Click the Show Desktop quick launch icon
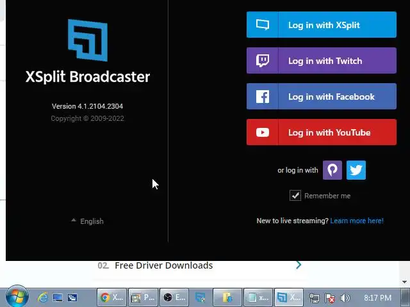Viewport: 410px width, 307px height. [x=58, y=297]
